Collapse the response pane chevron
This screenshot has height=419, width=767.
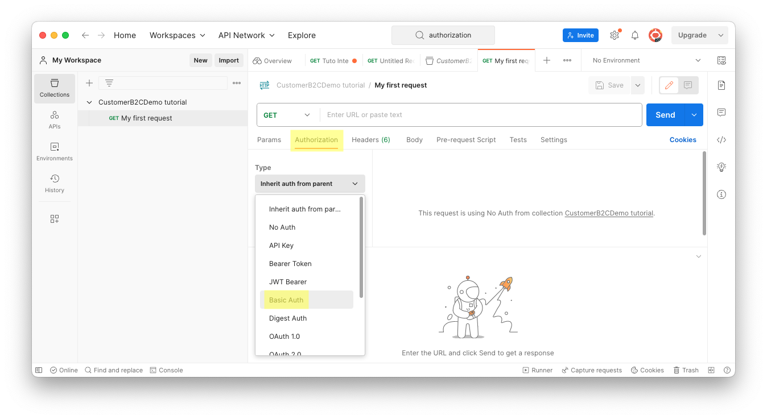point(699,256)
